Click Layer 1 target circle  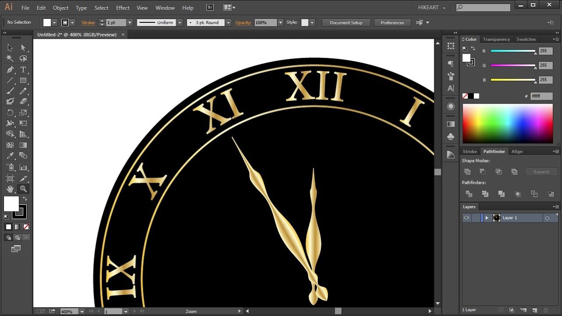click(547, 218)
